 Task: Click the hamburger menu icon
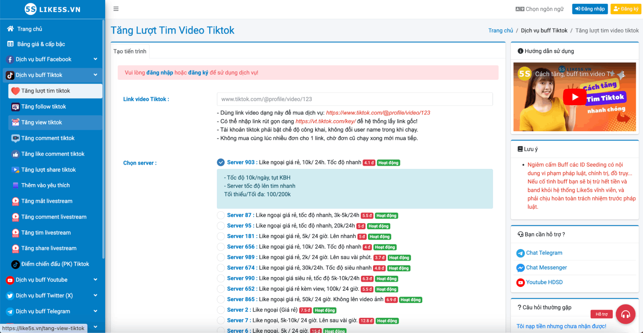point(116,9)
